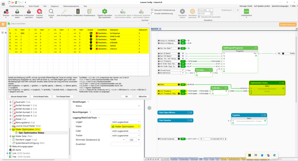Open Gerätestatus traffic light icon
Viewport: 298px width, 161px height.
(76, 11)
